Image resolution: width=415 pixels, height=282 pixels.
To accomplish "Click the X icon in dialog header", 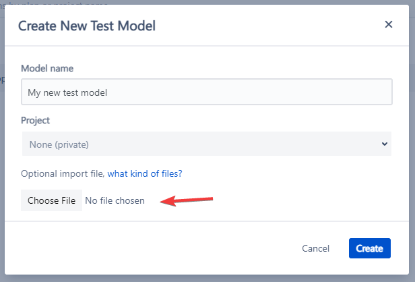I will pyautogui.click(x=388, y=24).
